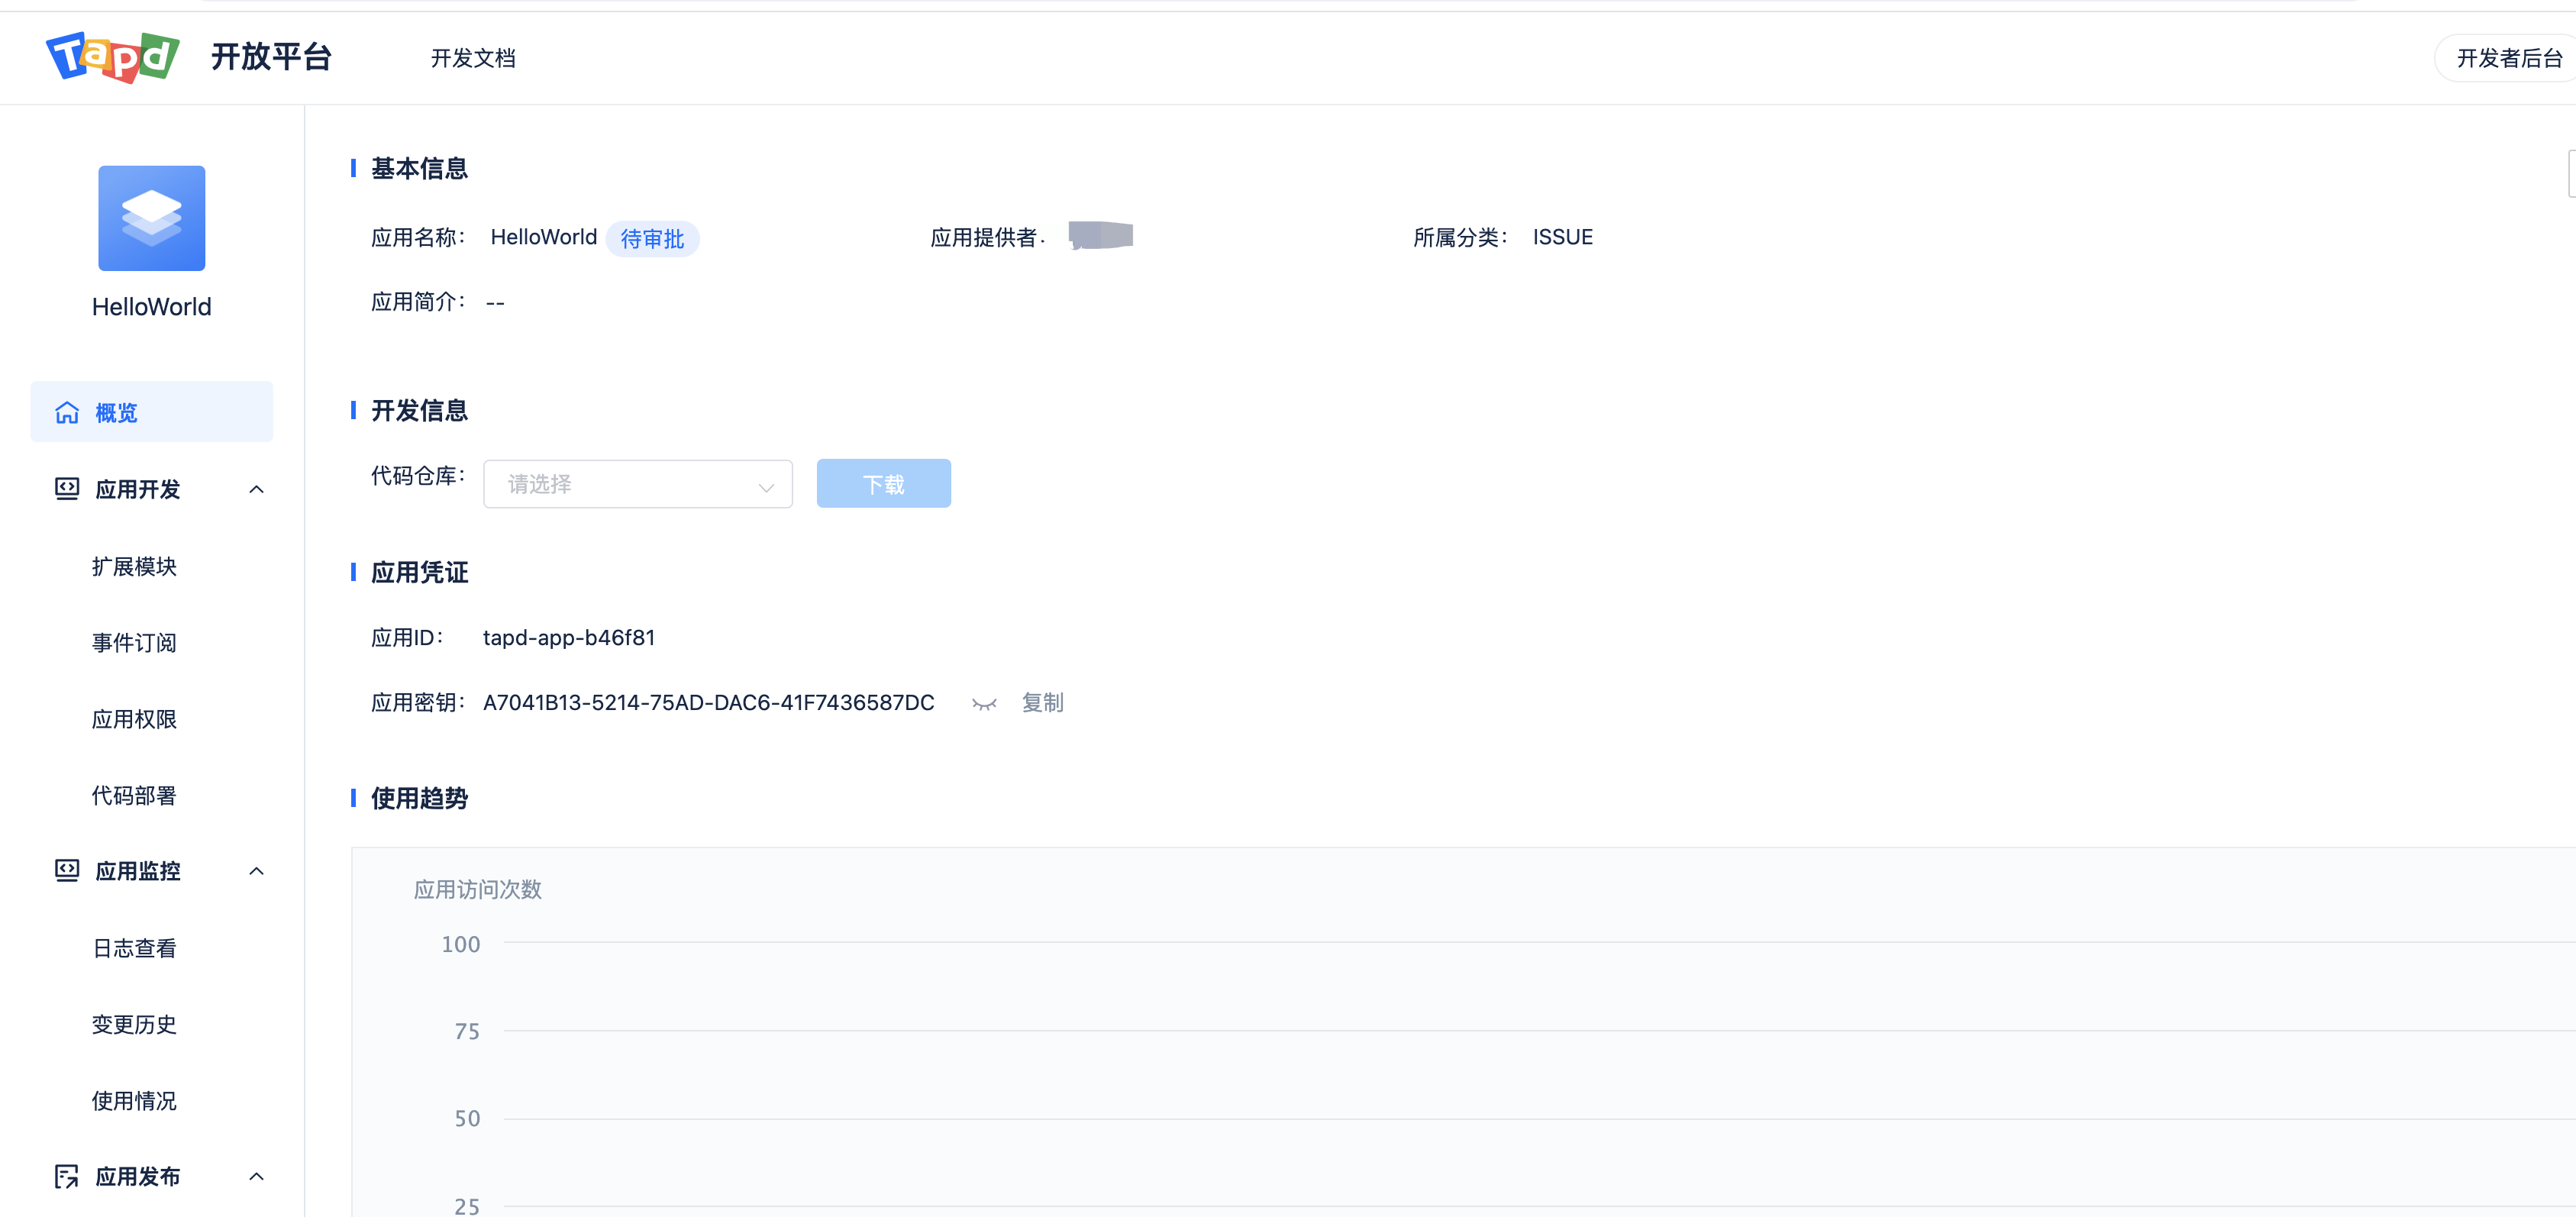Open 事件订阅 in the sidebar
2576x1217 pixels.
coord(134,642)
